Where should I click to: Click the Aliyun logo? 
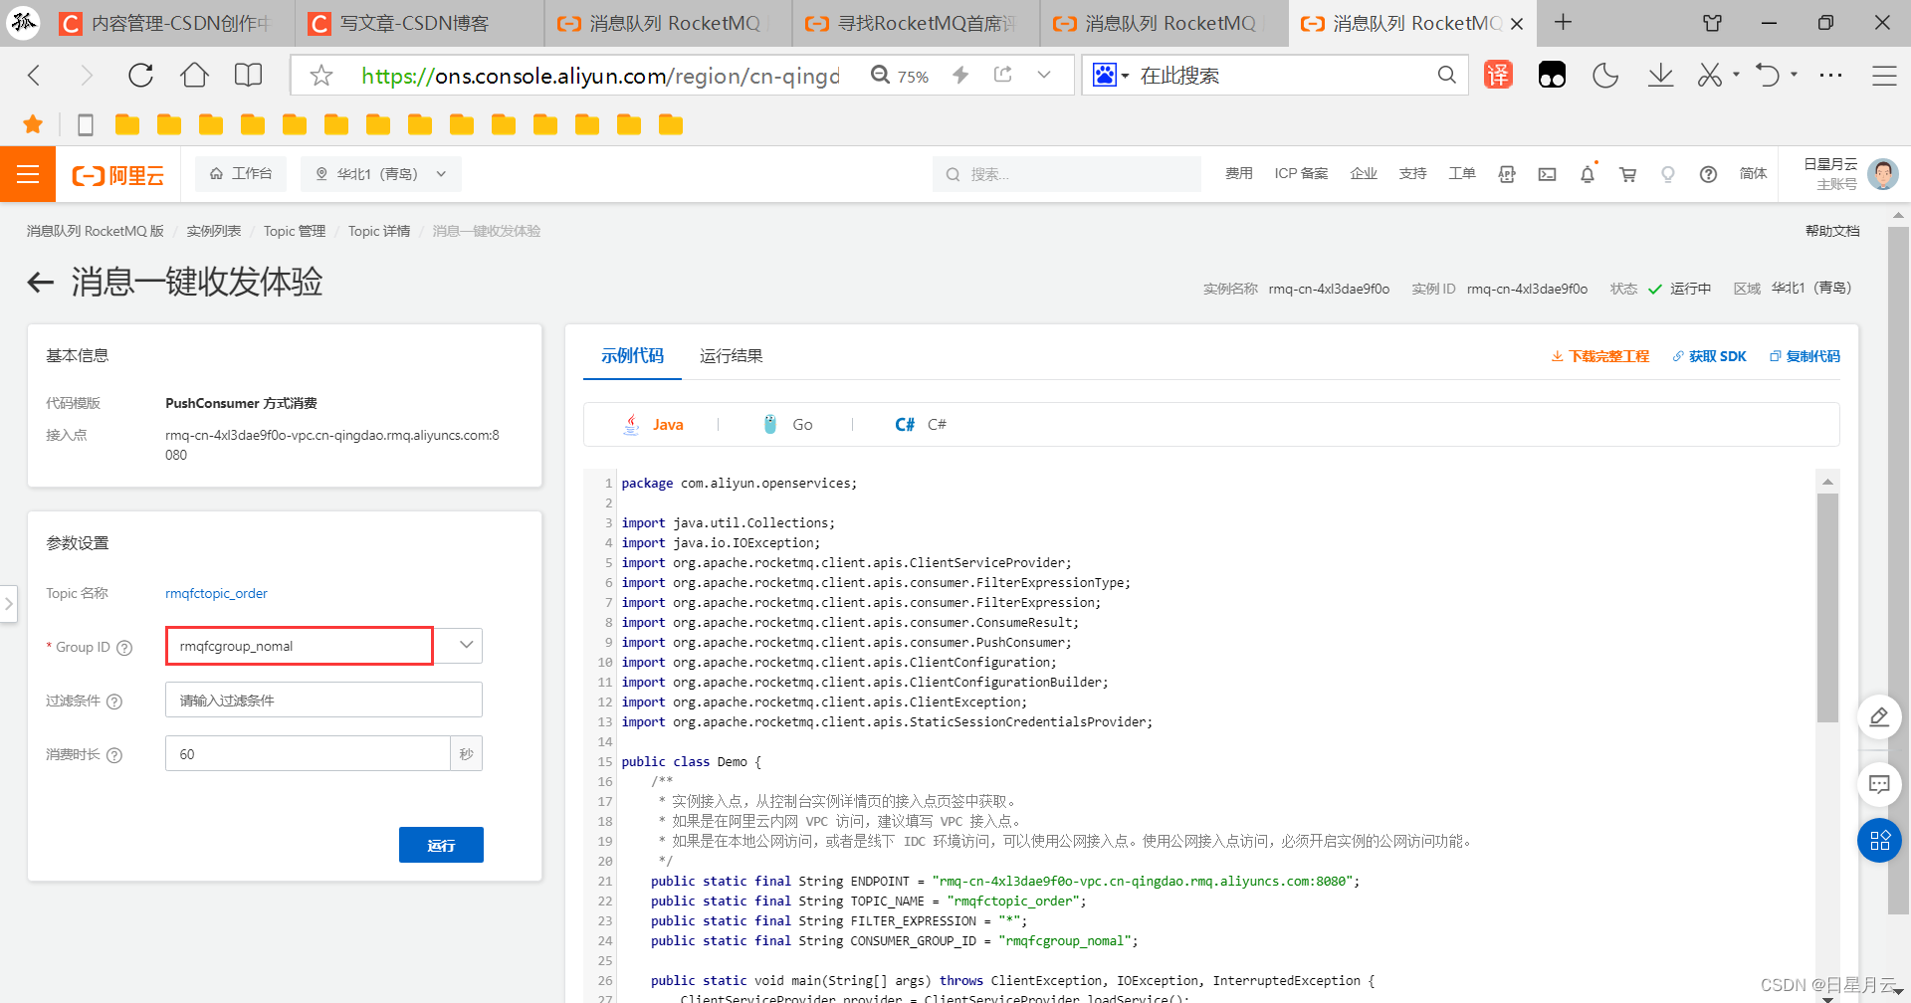tap(117, 175)
